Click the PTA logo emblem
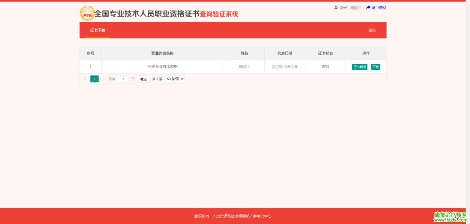Viewport: 470px width, 224px height. click(x=87, y=14)
